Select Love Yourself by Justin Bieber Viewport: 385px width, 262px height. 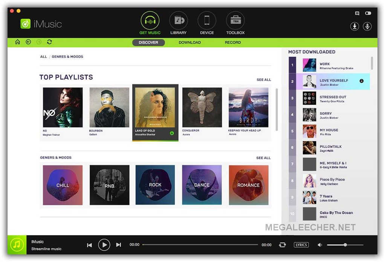tap(329, 81)
